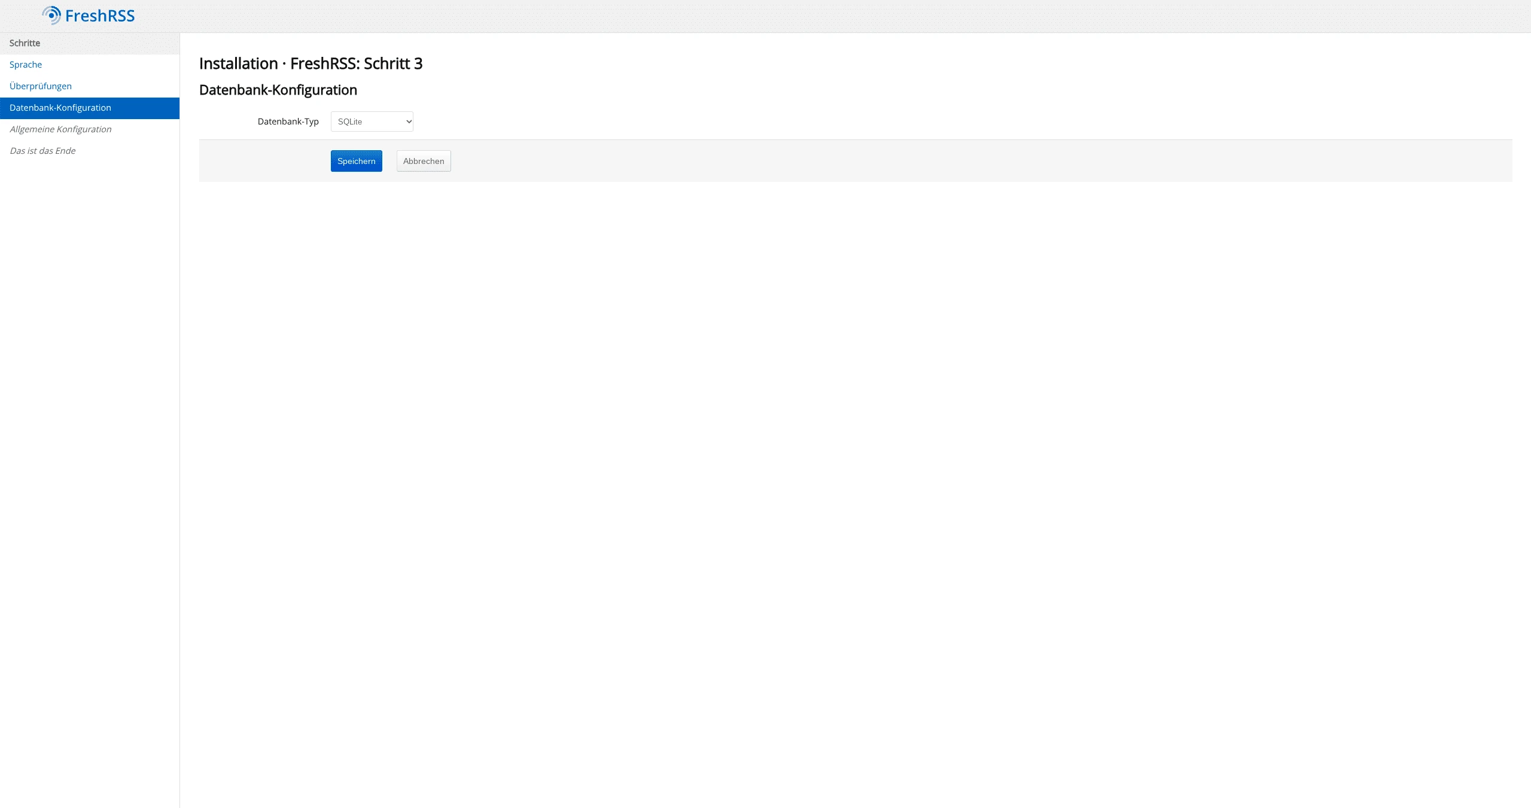This screenshot has height=808, width=1531.
Task: Open the Datenbank-Typ SQLite dropdown
Action: [372, 121]
